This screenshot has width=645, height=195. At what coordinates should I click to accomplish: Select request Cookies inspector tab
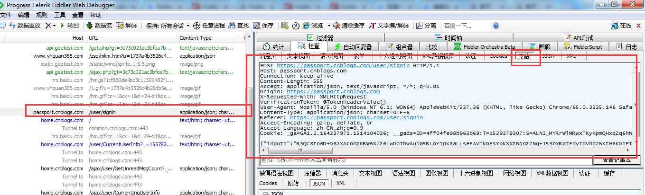point(498,56)
